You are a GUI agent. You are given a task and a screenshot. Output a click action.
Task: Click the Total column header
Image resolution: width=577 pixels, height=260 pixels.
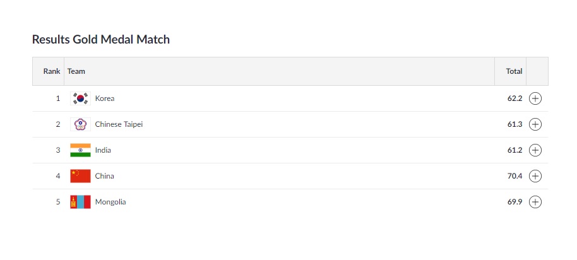pyautogui.click(x=514, y=71)
